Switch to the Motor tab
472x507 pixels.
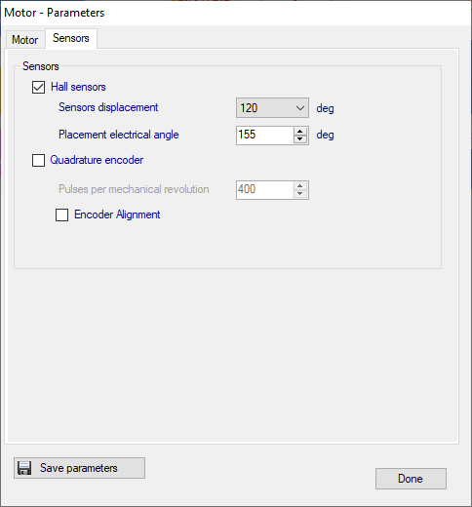coord(25,40)
